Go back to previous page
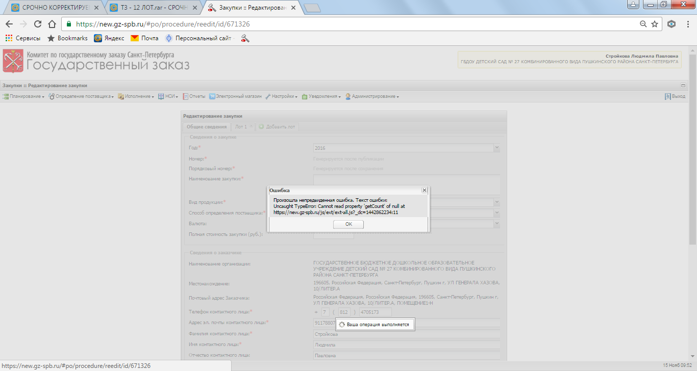Image resolution: width=697 pixels, height=371 pixels. (9, 24)
